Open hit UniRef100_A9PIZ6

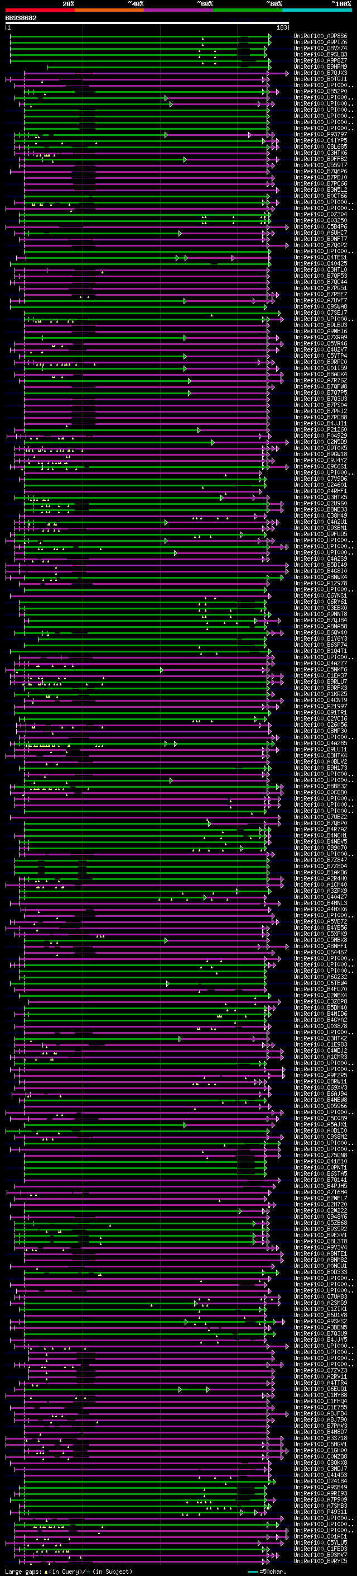320,42
